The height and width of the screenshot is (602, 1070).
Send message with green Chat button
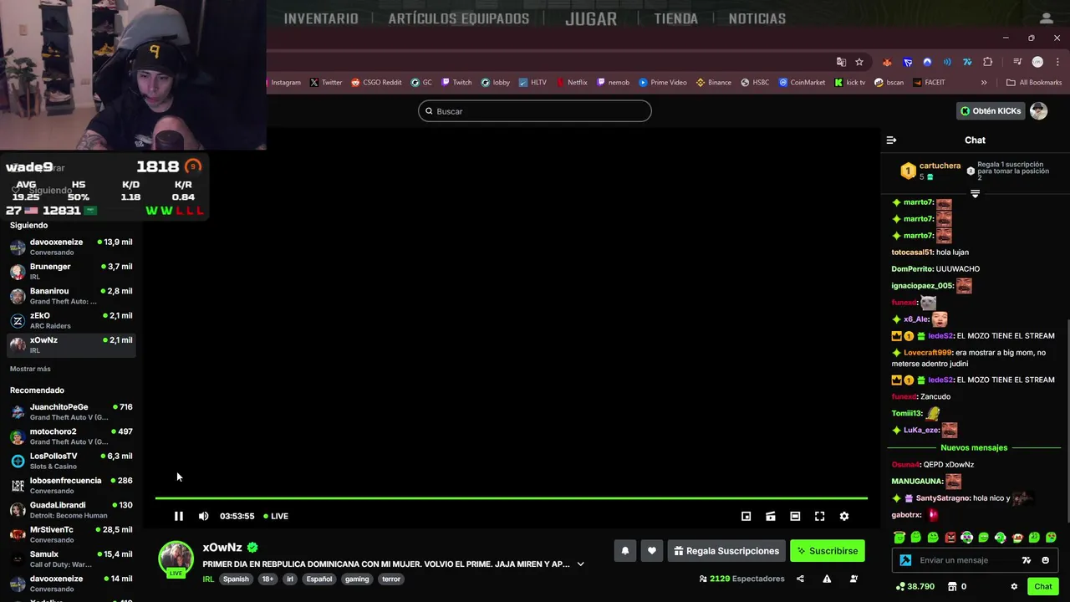coord(1043,586)
